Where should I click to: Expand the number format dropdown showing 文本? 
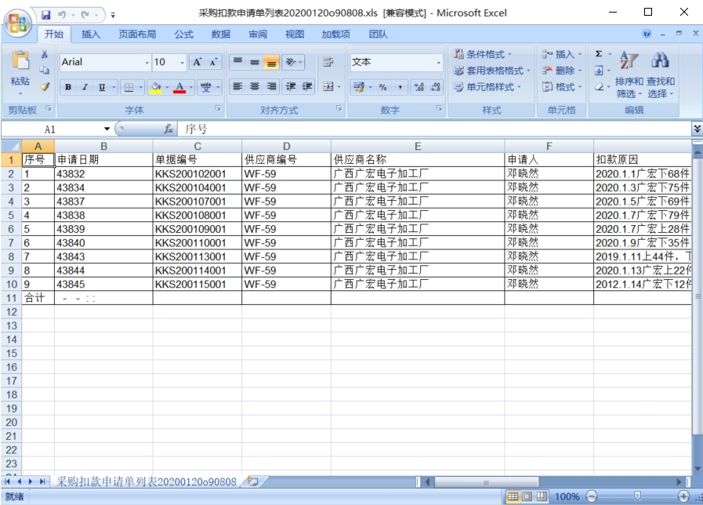tap(439, 63)
